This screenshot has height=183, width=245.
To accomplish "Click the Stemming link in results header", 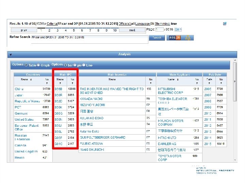I will pyautogui.click(x=162, y=24).
